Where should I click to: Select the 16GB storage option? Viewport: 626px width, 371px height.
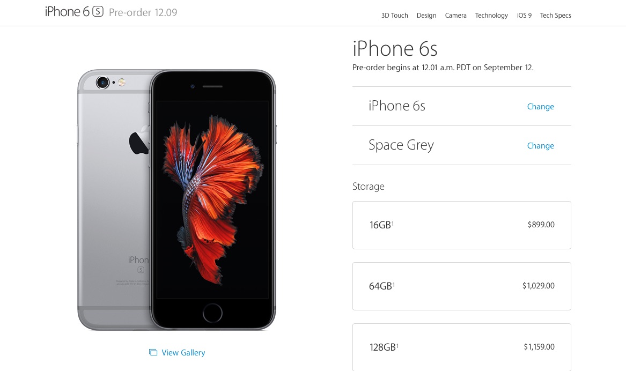pyautogui.click(x=461, y=225)
